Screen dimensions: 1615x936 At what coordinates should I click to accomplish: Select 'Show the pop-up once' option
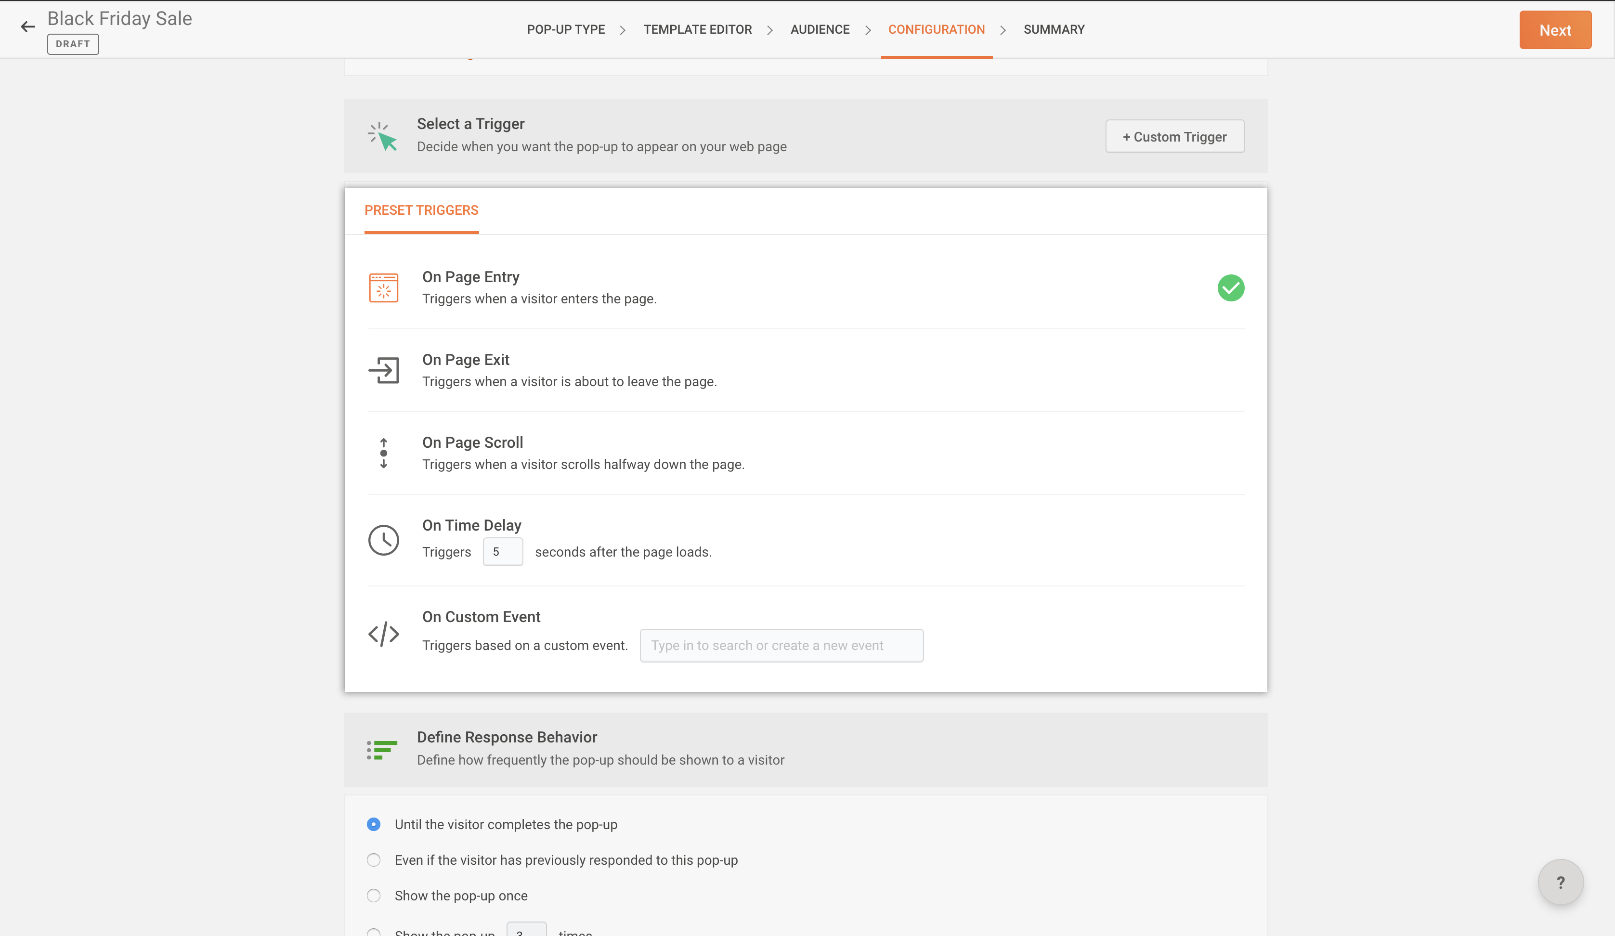[x=374, y=896]
